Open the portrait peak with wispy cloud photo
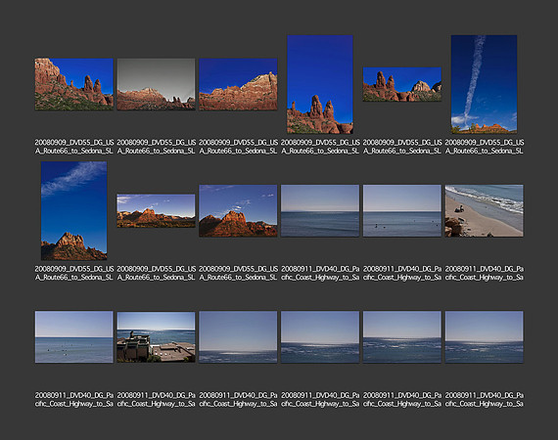 [73, 211]
